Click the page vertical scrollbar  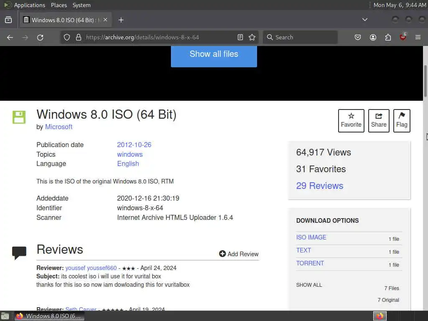coord(425,81)
